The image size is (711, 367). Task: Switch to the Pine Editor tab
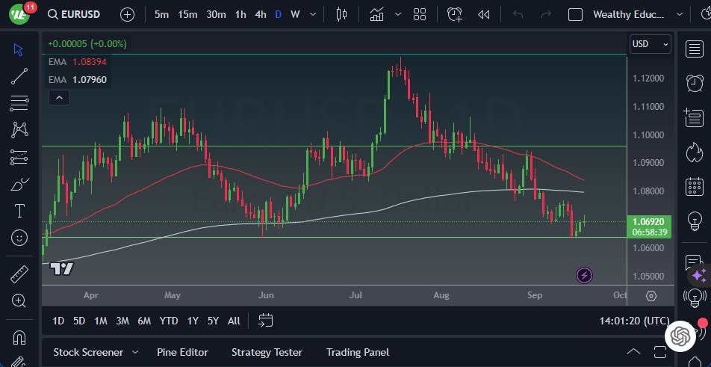[x=182, y=352]
